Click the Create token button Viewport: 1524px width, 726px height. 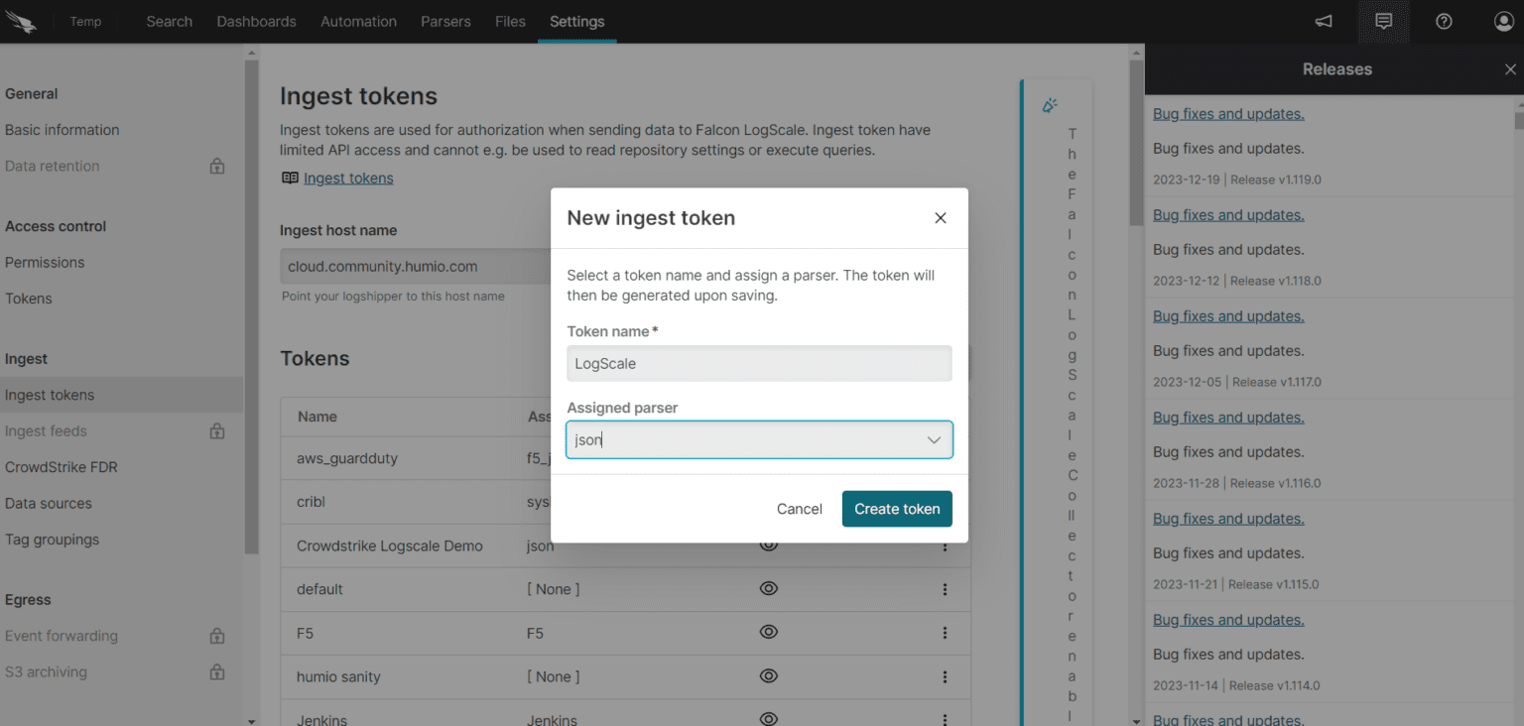tap(896, 508)
